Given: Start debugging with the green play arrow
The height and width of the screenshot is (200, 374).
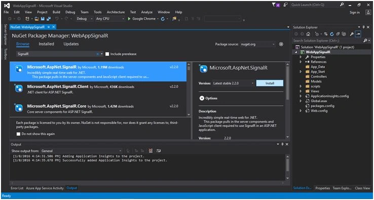Looking at the screenshot, I should (129, 19).
